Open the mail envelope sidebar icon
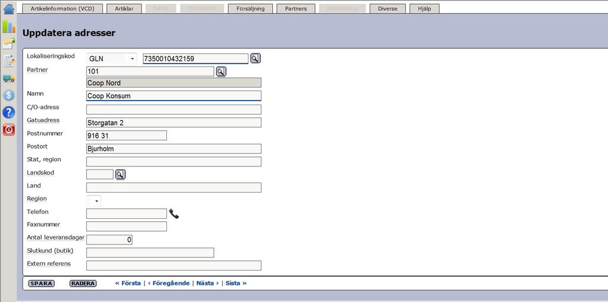This screenshot has height=302, width=608. click(x=8, y=43)
